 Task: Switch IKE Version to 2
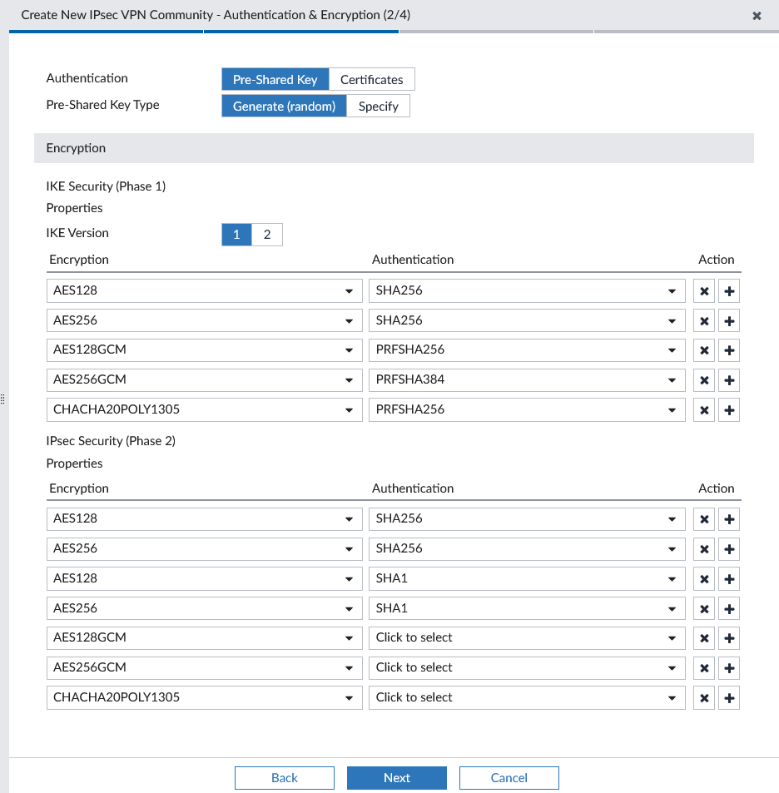coord(266,234)
